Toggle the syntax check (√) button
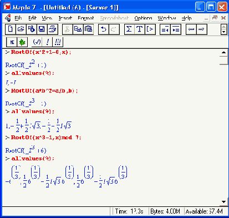Screen dimensions: 229x218 [x=37, y=42]
